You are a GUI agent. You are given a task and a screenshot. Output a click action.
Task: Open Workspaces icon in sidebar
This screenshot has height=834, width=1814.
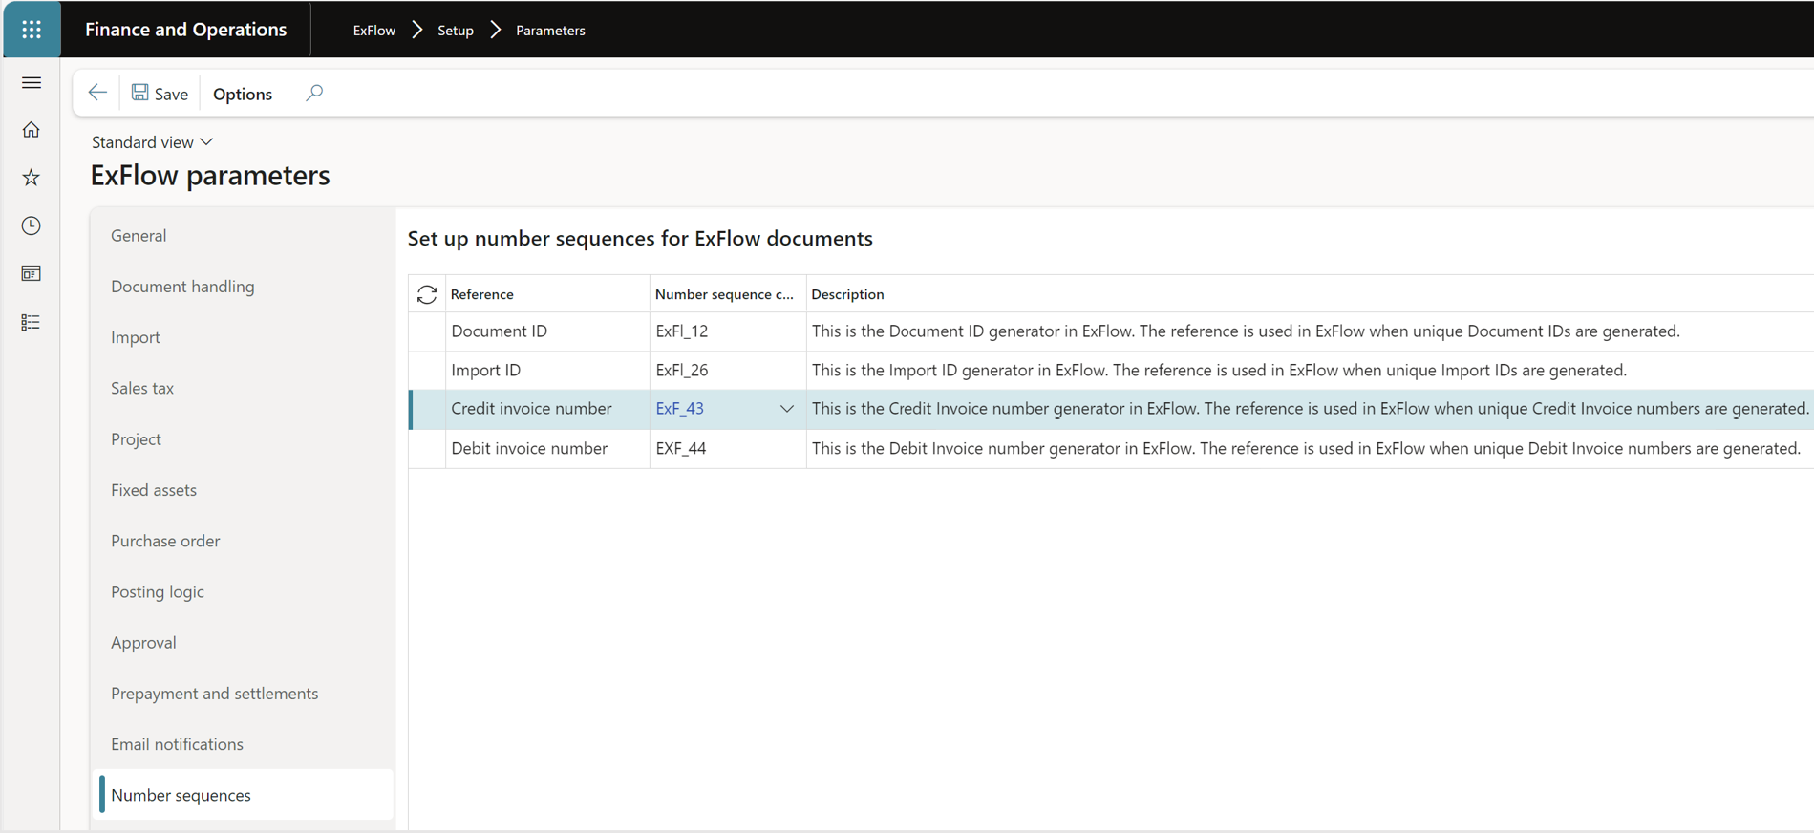pos(32,274)
